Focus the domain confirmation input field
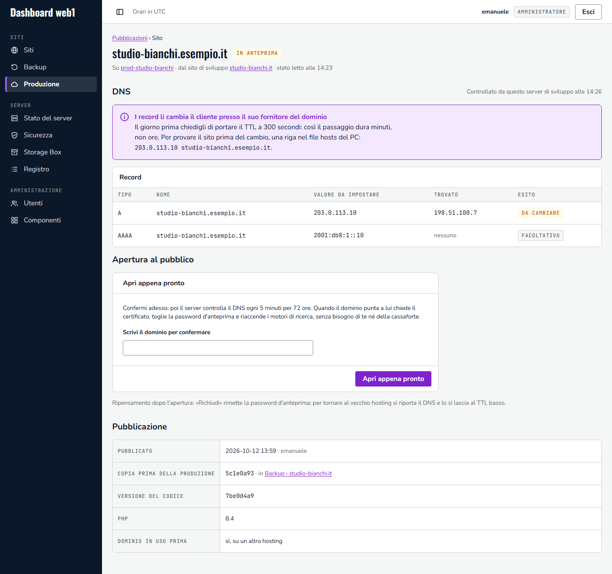Image resolution: width=612 pixels, height=574 pixels. point(218,348)
